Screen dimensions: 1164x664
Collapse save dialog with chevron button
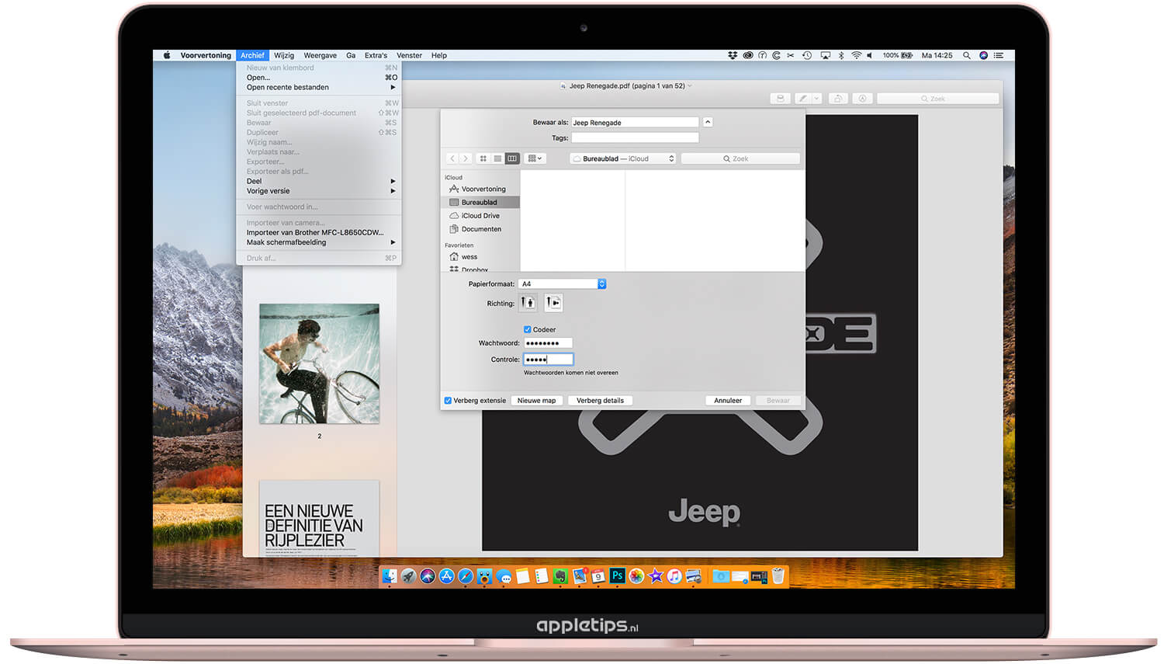[708, 122]
